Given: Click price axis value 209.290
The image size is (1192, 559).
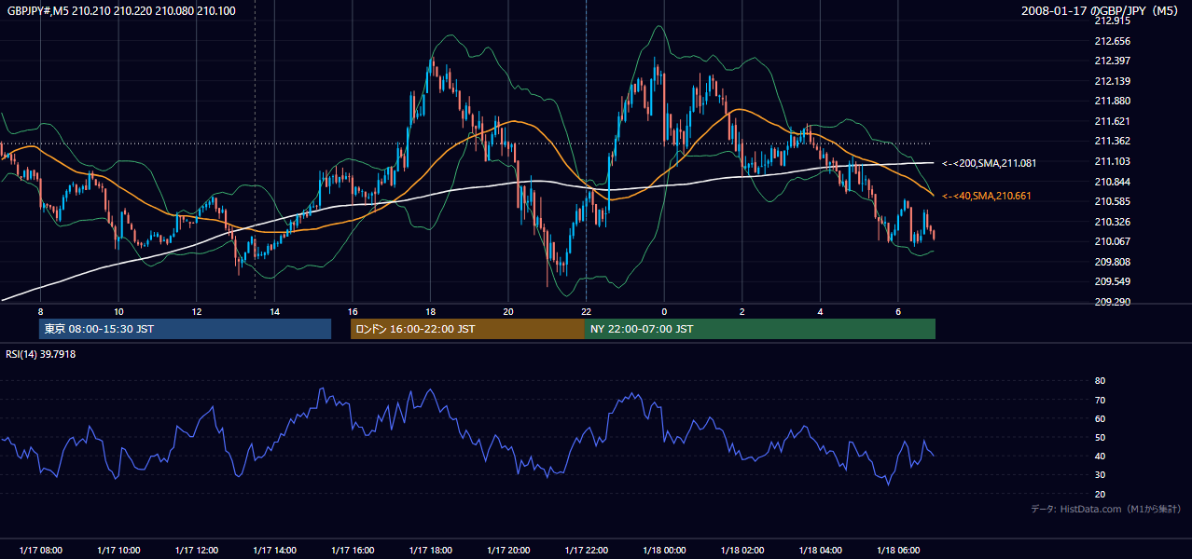Looking at the screenshot, I should tap(1113, 302).
